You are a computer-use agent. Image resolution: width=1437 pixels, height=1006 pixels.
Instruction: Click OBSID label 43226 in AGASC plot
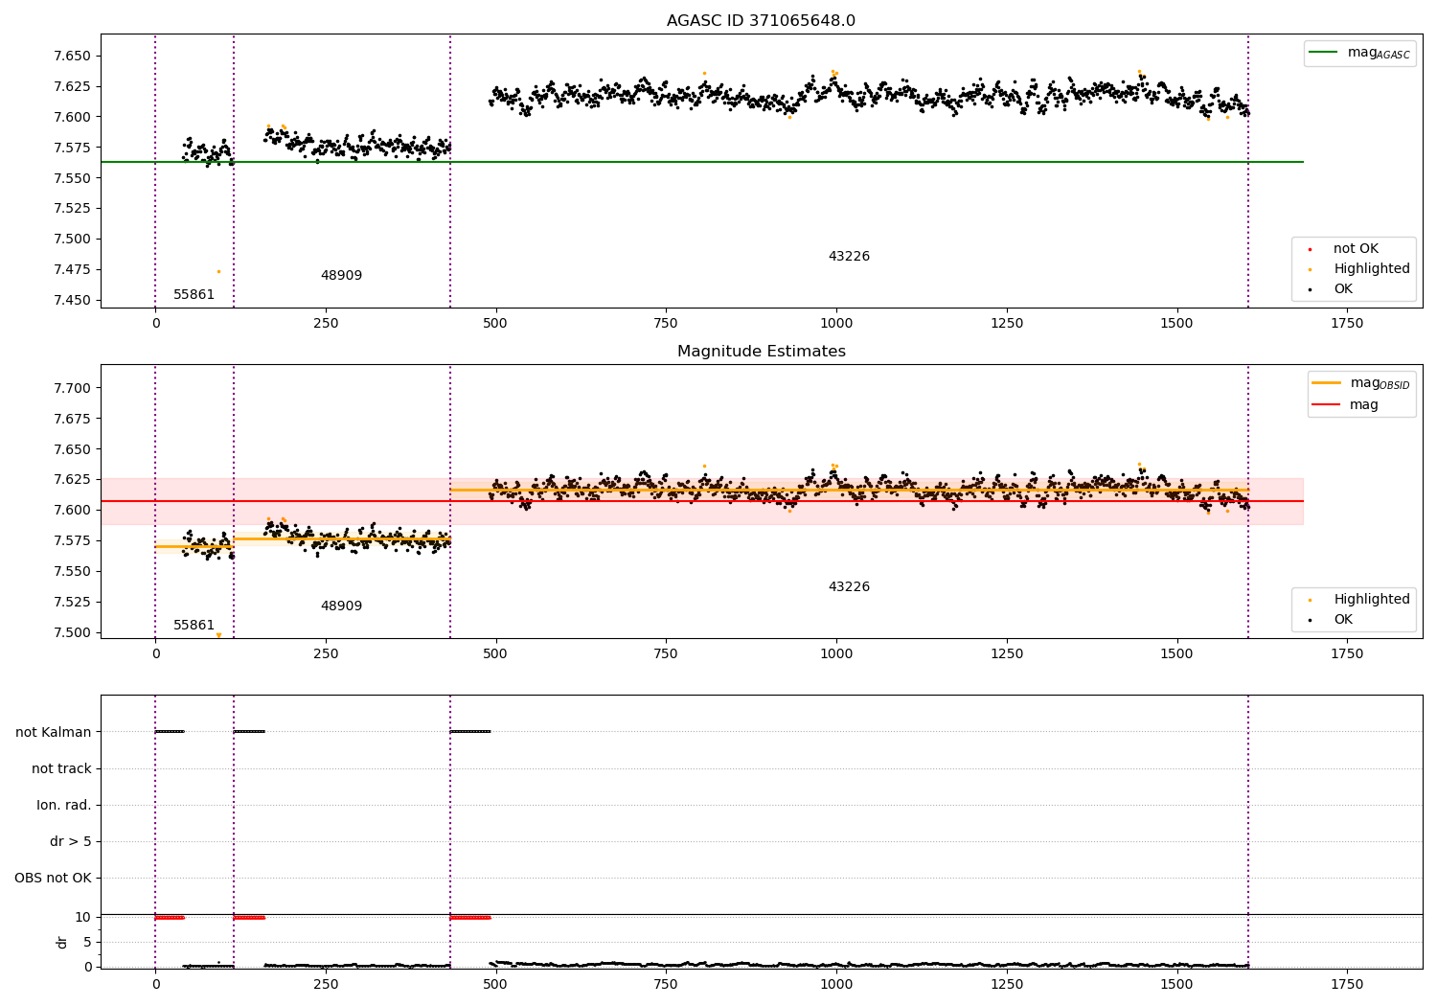(x=849, y=256)
